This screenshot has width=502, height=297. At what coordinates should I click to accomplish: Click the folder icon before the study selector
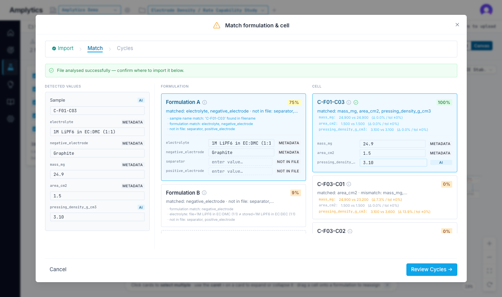tap(141, 10)
